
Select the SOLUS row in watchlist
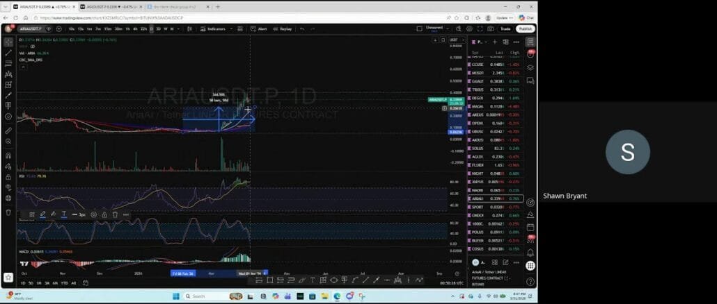pos(496,149)
